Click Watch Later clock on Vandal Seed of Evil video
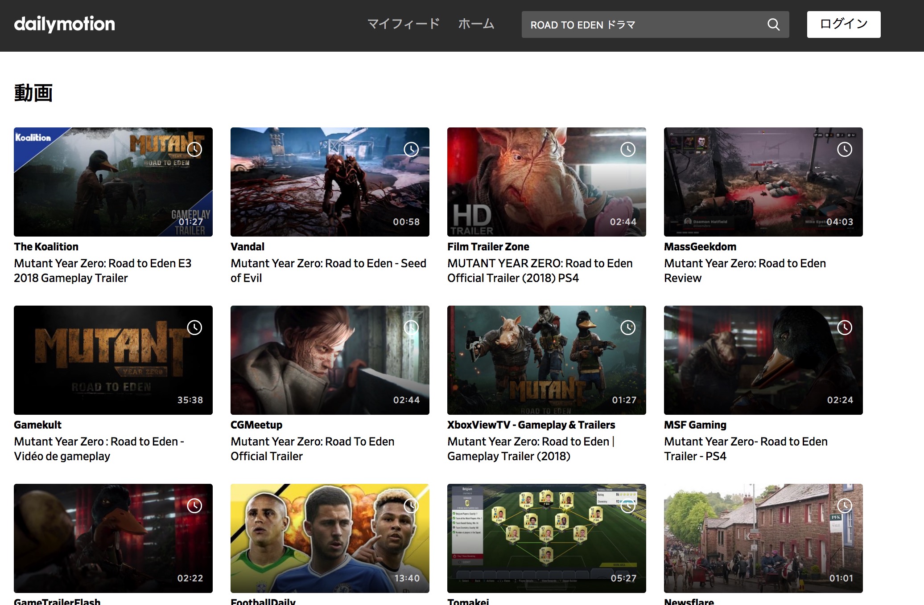 click(411, 149)
